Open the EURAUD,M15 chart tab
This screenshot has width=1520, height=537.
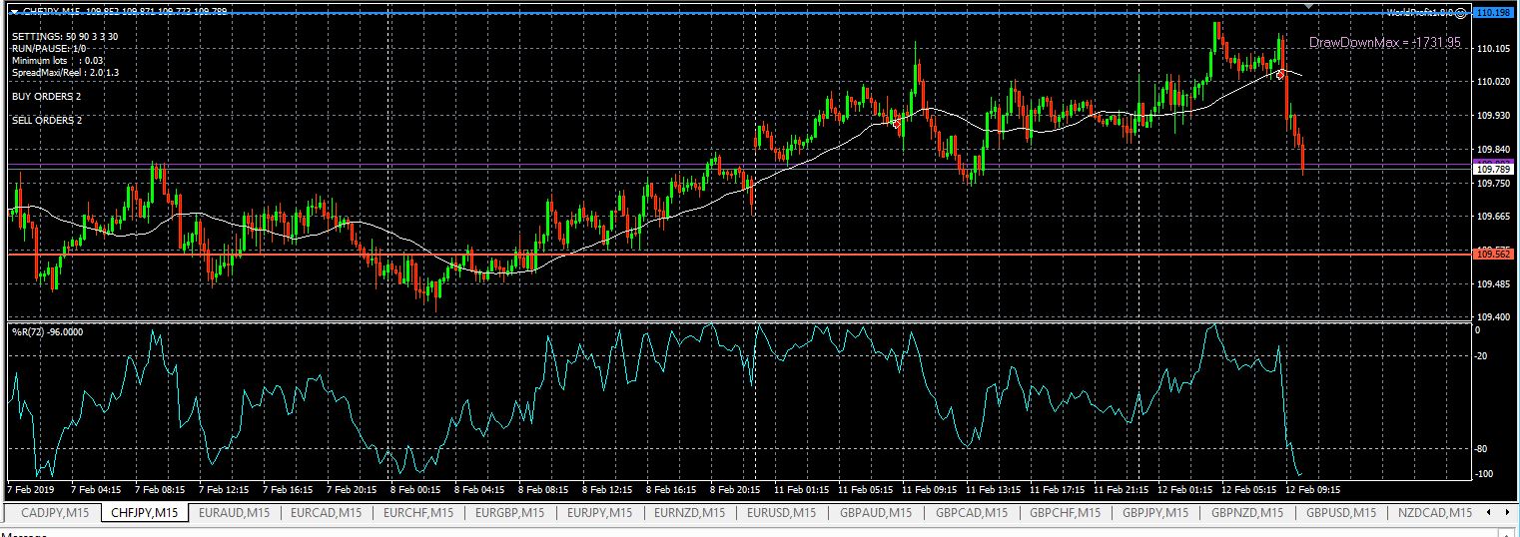233,513
